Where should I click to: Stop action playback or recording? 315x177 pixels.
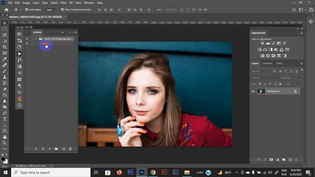[x=36, y=148]
